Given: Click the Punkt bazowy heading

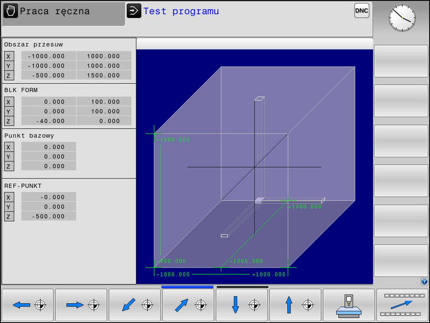Looking at the screenshot, I should [29, 135].
